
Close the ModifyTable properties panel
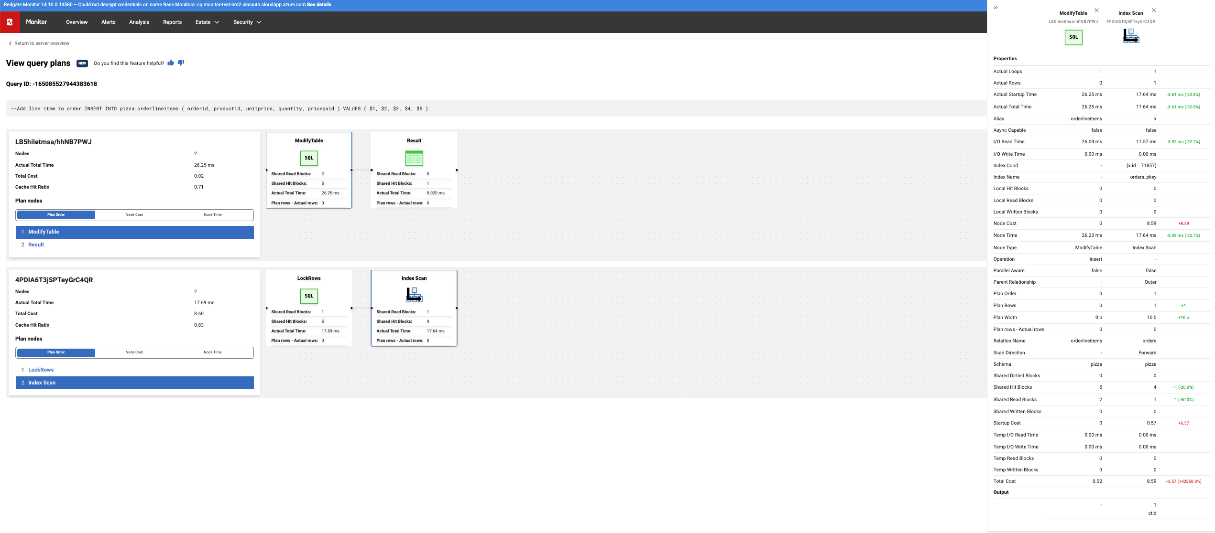tap(1097, 10)
